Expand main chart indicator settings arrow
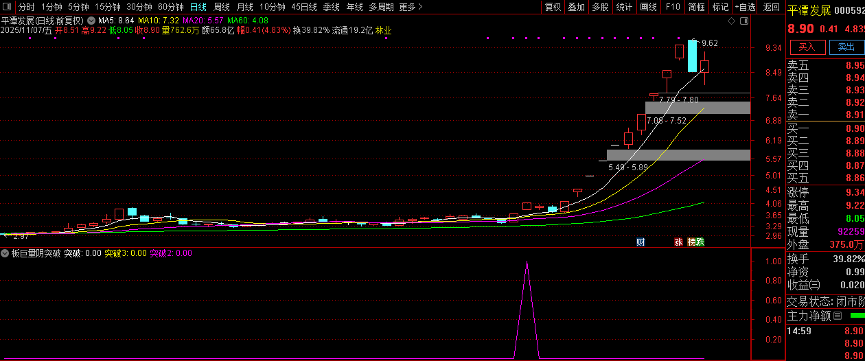 [91, 21]
